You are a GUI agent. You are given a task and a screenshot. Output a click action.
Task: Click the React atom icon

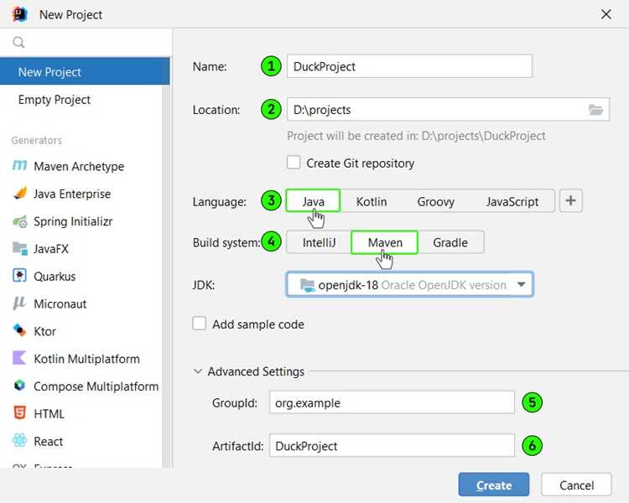coord(19,441)
